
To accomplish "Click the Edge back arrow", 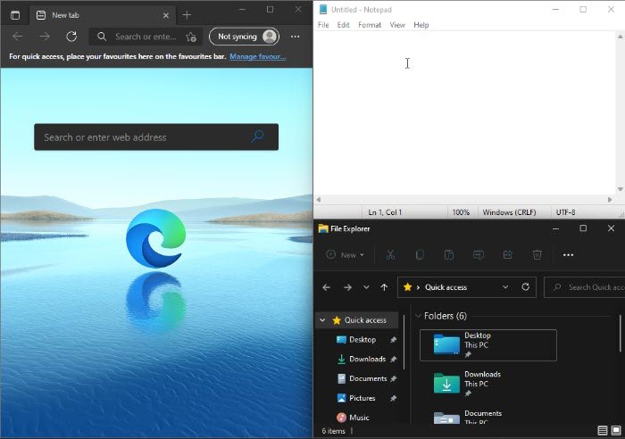I will pyautogui.click(x=18, y=37).
